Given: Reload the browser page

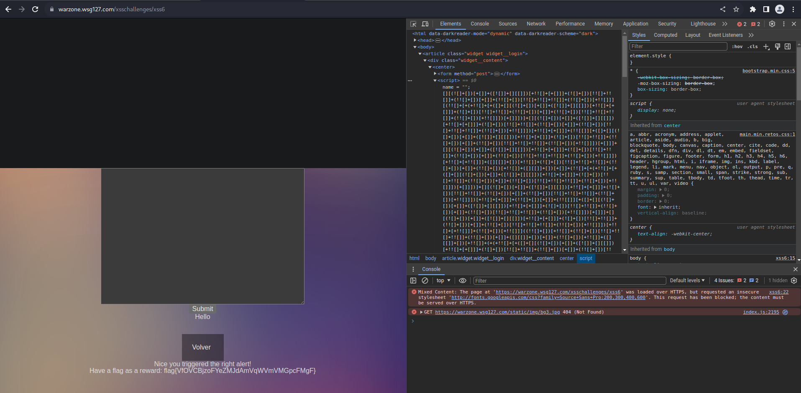Looking at the screenshot, I should [35, 9].
